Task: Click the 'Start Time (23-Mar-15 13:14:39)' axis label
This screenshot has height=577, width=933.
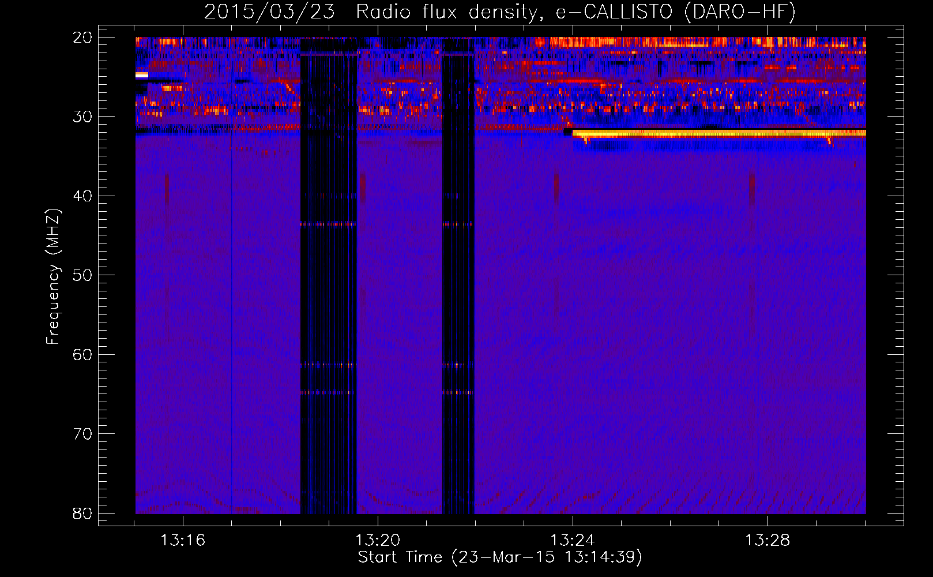Action: tap(500, 557)
